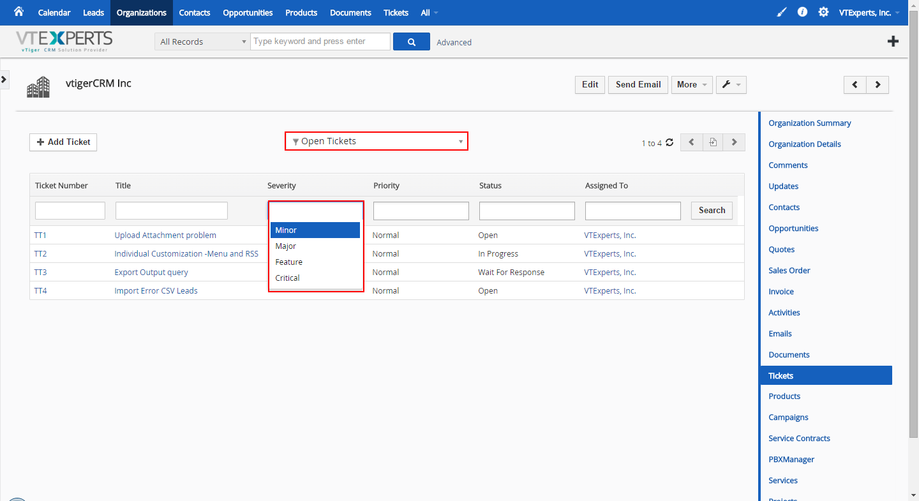Open the page jump icon
Screen dimensions: 919x501
[713, 142]
